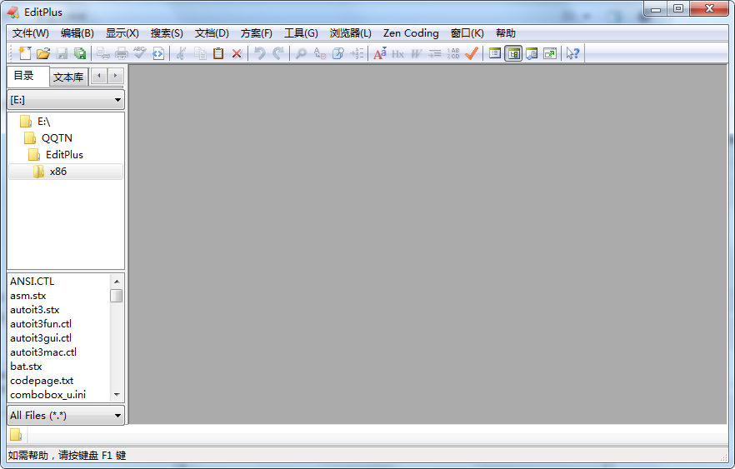Toggle the line numbers icon
This screenshot has width=735, height=469.
point(452,53)
